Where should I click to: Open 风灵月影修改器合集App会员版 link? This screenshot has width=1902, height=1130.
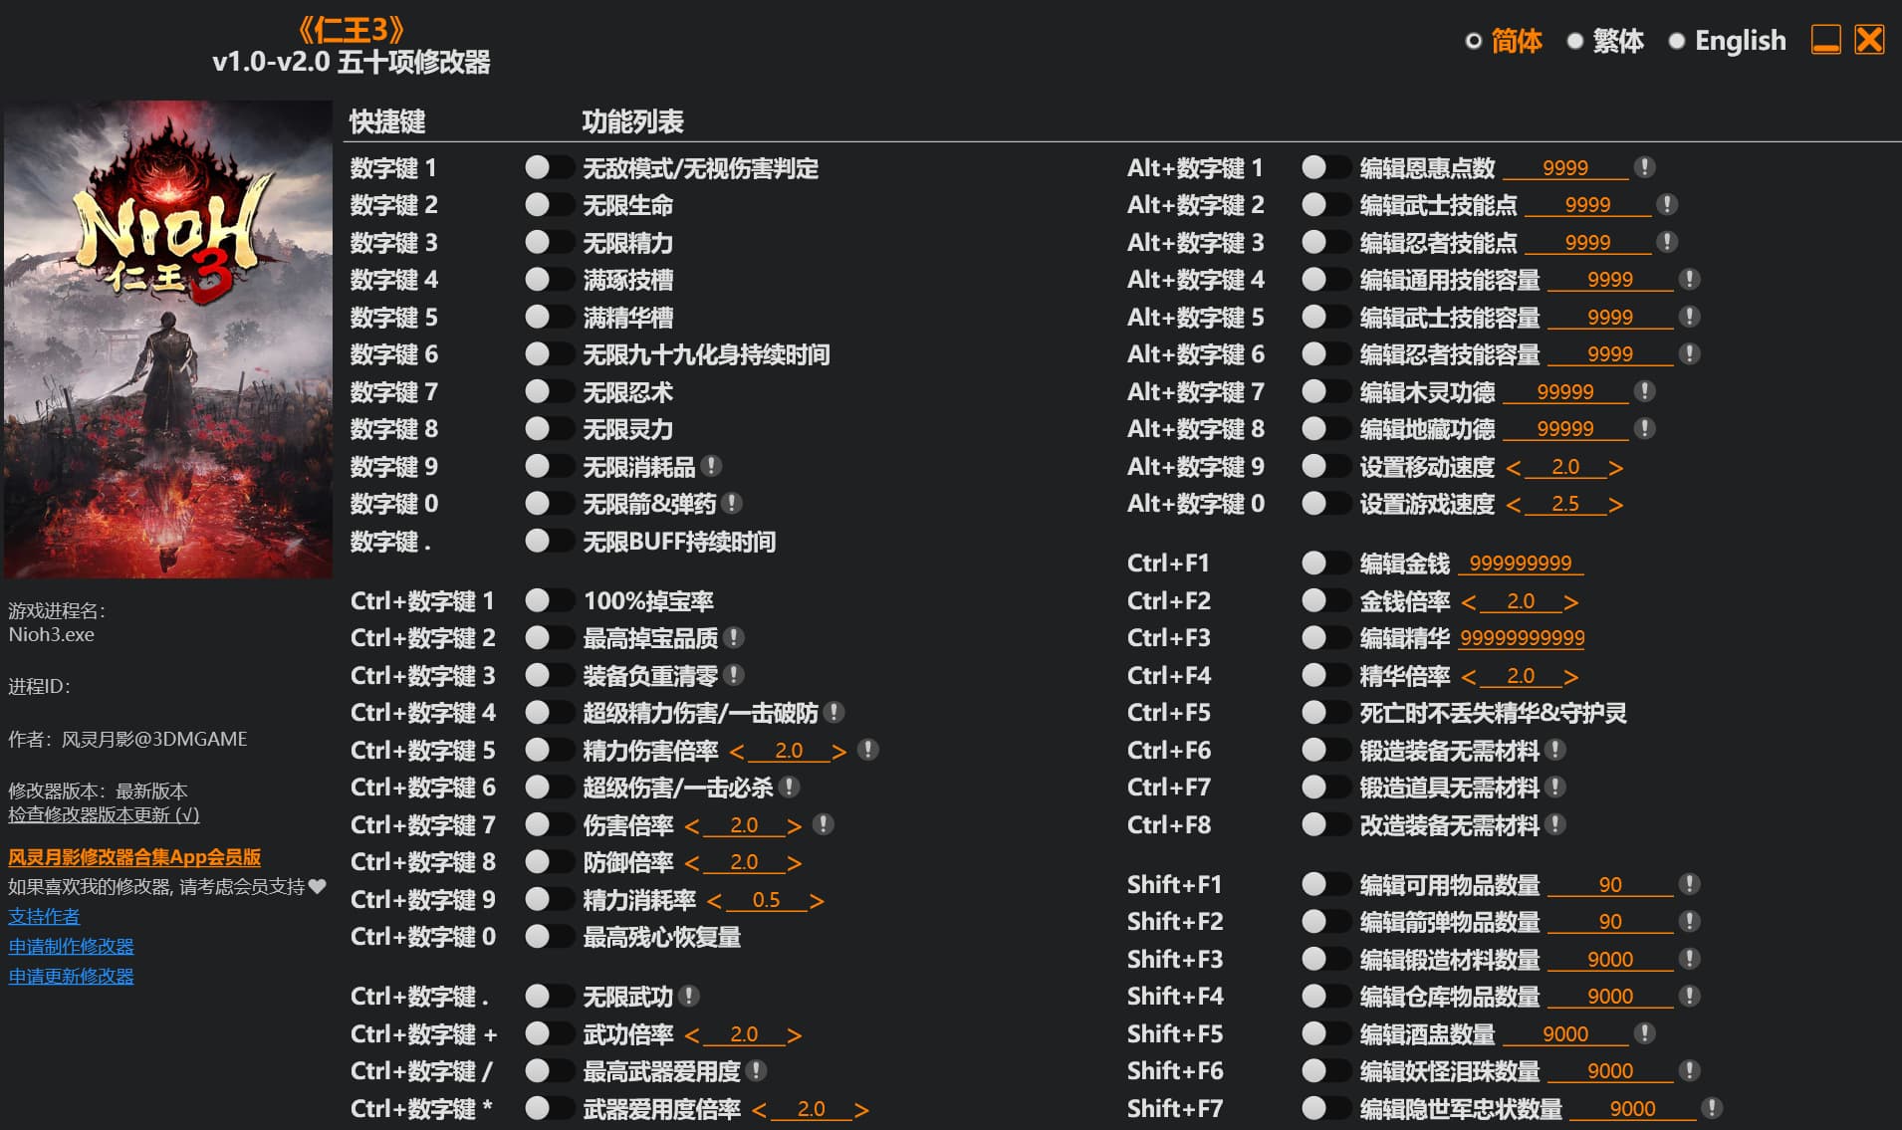click(134, 856)
